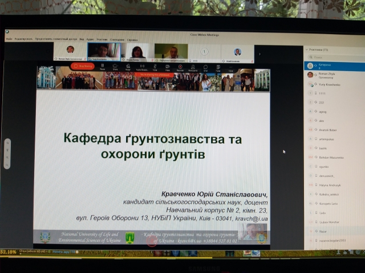Open the Файл menu
365x273 pixels.
tap(10, 40)
